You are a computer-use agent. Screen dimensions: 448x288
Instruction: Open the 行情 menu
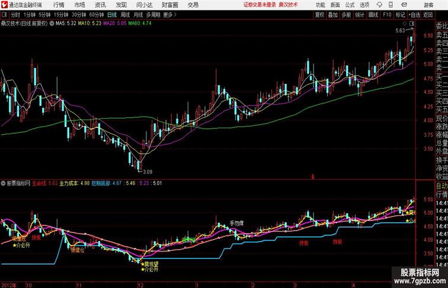pos(59,5)
